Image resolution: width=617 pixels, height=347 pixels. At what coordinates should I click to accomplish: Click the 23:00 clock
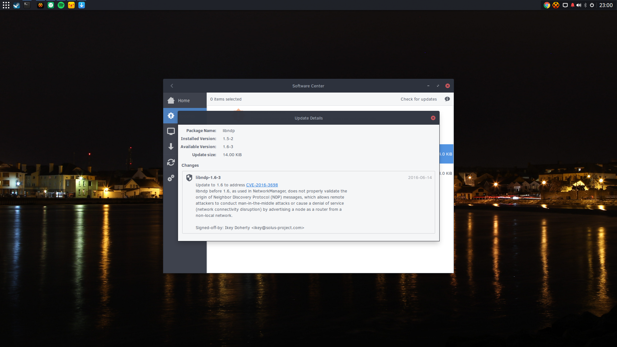[606, 5]
